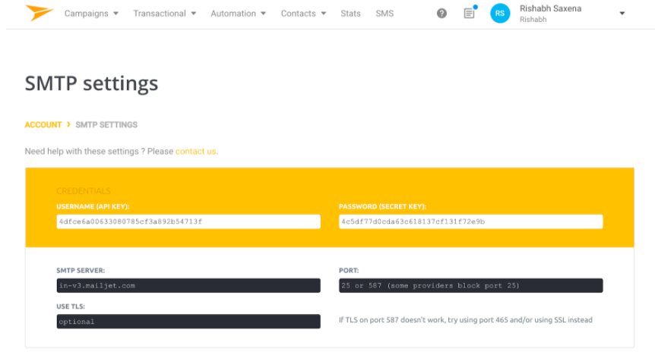Viewport: 655px width, 358px height.
Task: Click the Mailjet paper-plane logo
Action: [39, 13]
